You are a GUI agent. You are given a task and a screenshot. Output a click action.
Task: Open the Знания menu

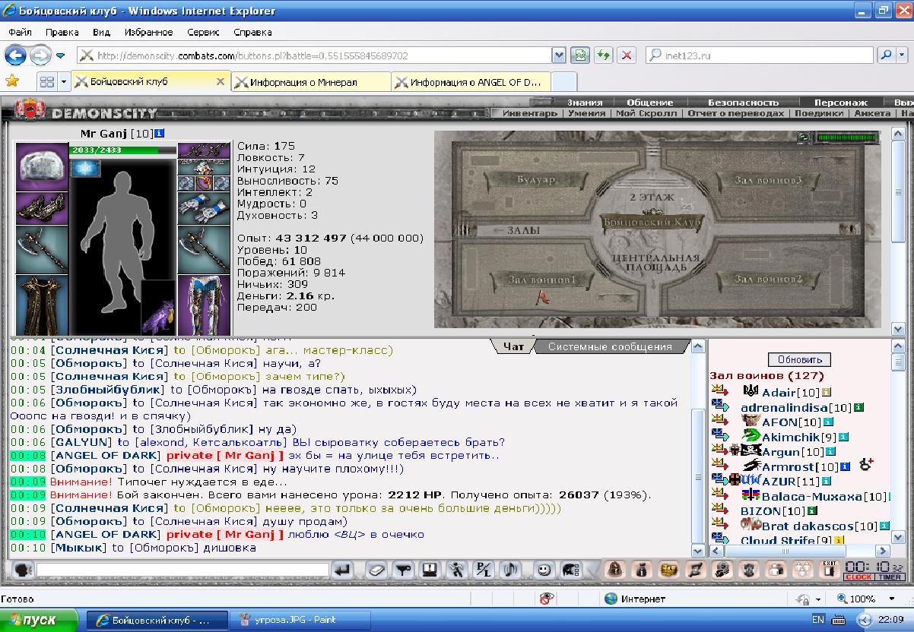585,103
